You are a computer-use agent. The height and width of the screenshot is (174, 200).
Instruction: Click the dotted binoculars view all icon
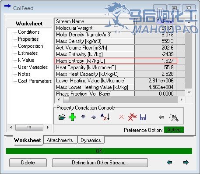174,117
